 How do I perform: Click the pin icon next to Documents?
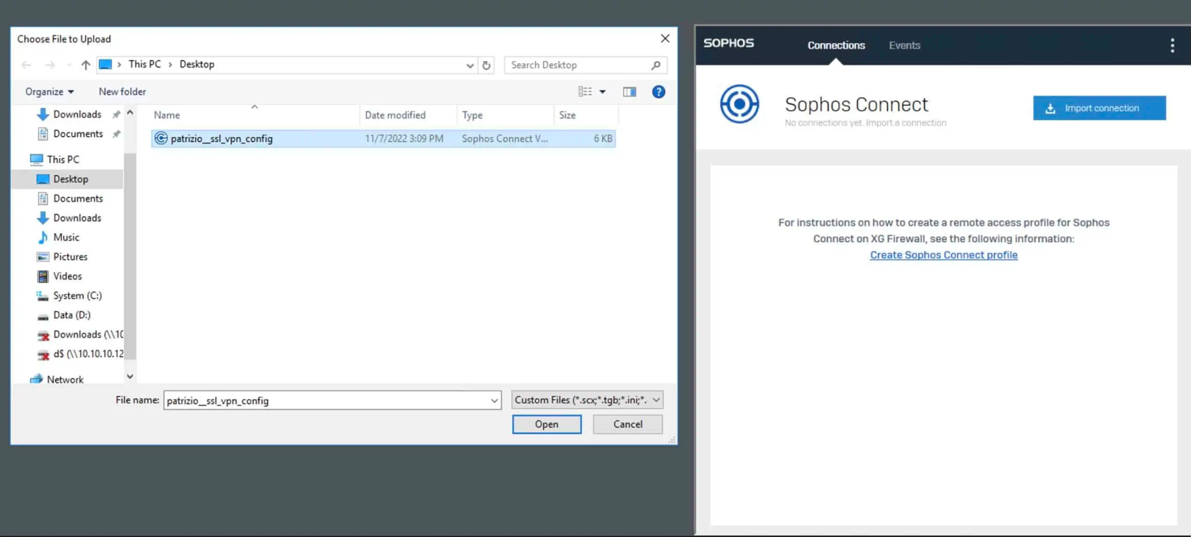pos(116,134)
